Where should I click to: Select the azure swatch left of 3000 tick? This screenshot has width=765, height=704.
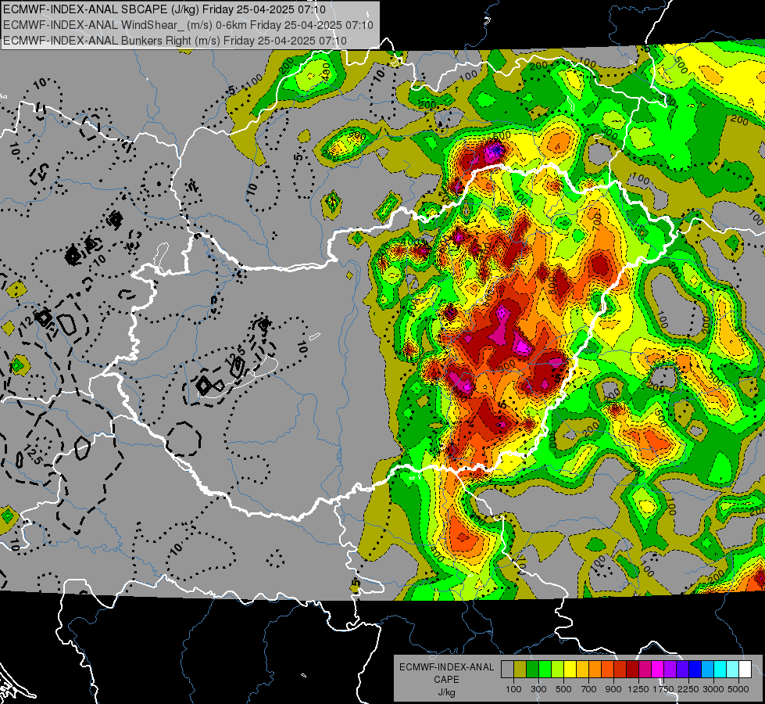(x=708, y=669)
